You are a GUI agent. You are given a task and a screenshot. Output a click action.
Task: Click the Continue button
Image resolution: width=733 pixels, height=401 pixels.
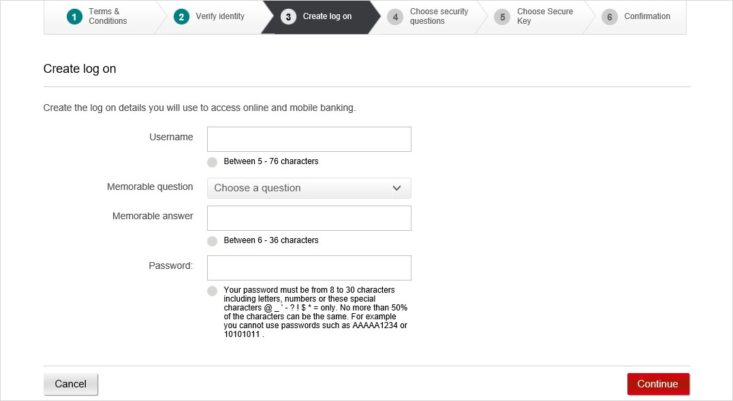pyautogui.click(x=658, y=384)
